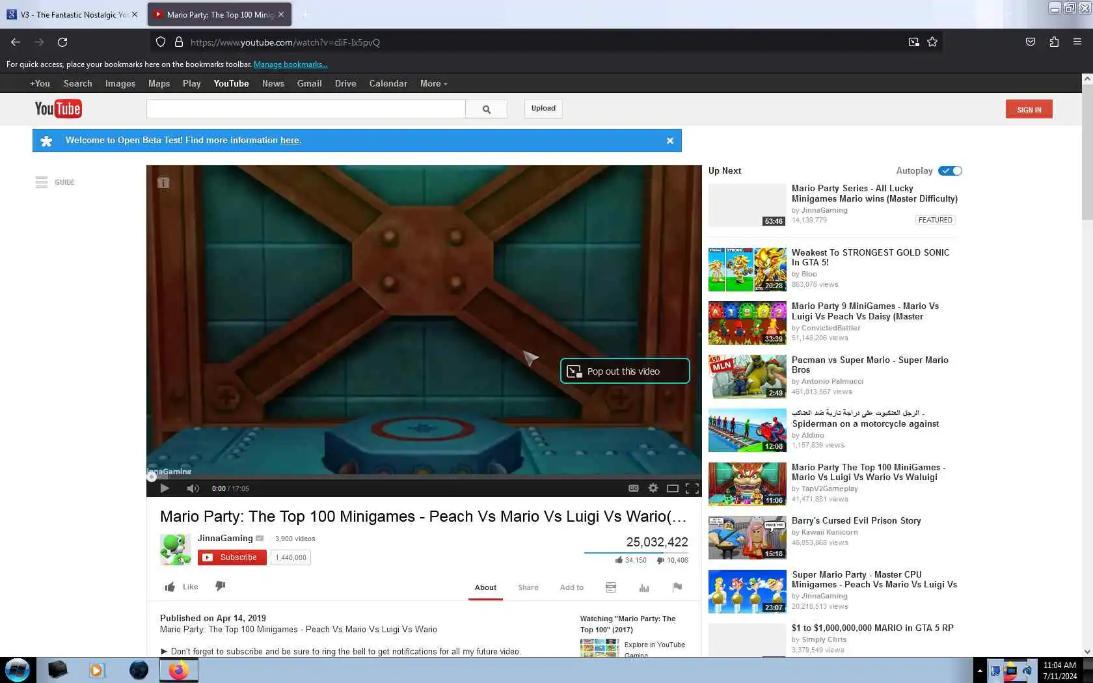Enter fullscreen mode
Image resolution: width=1093 pixels, height=683 pixels.
click(692, 489)
